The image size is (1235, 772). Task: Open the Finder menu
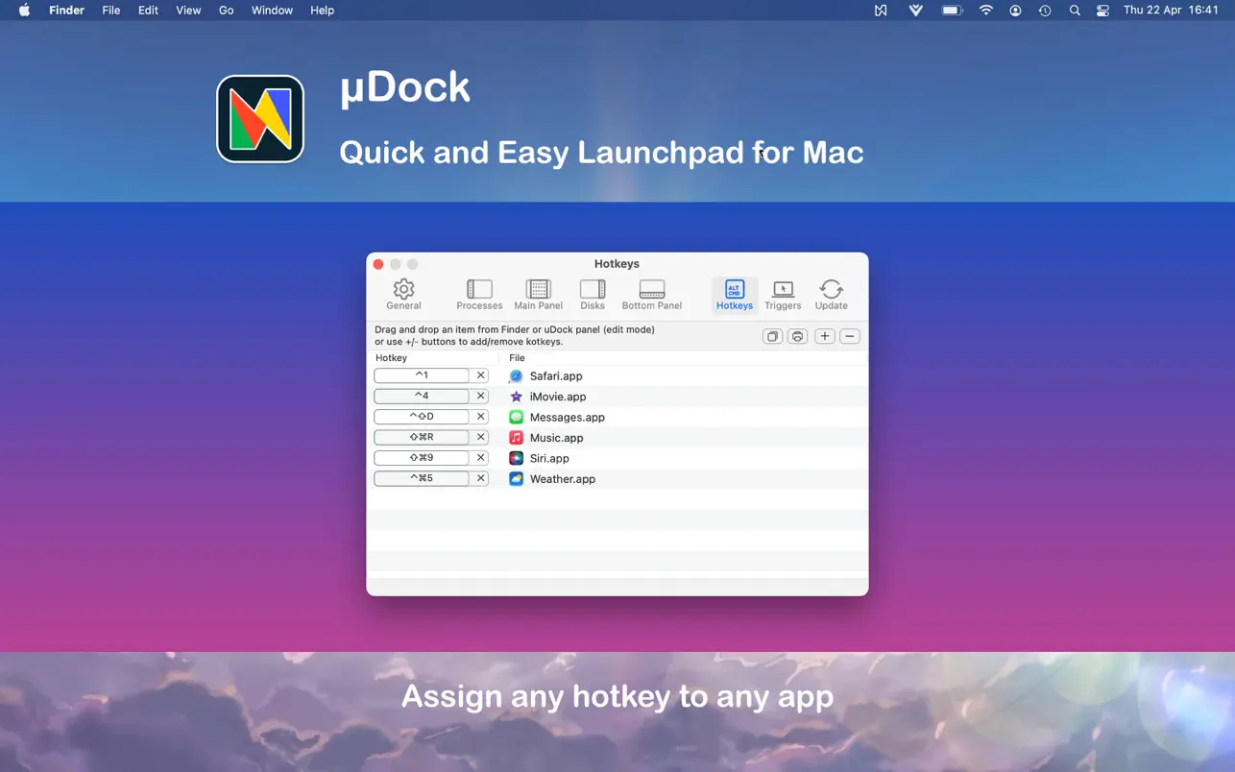pos(67,11)
